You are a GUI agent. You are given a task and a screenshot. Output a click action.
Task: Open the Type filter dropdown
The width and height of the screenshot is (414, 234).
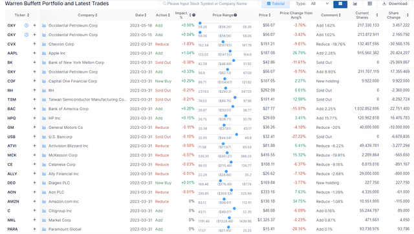click(320, 4)
